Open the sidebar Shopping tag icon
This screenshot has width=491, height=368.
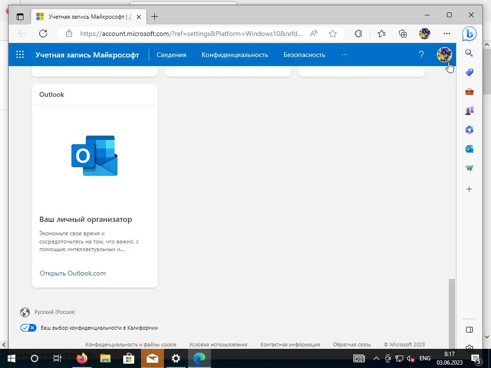point(469,72)
